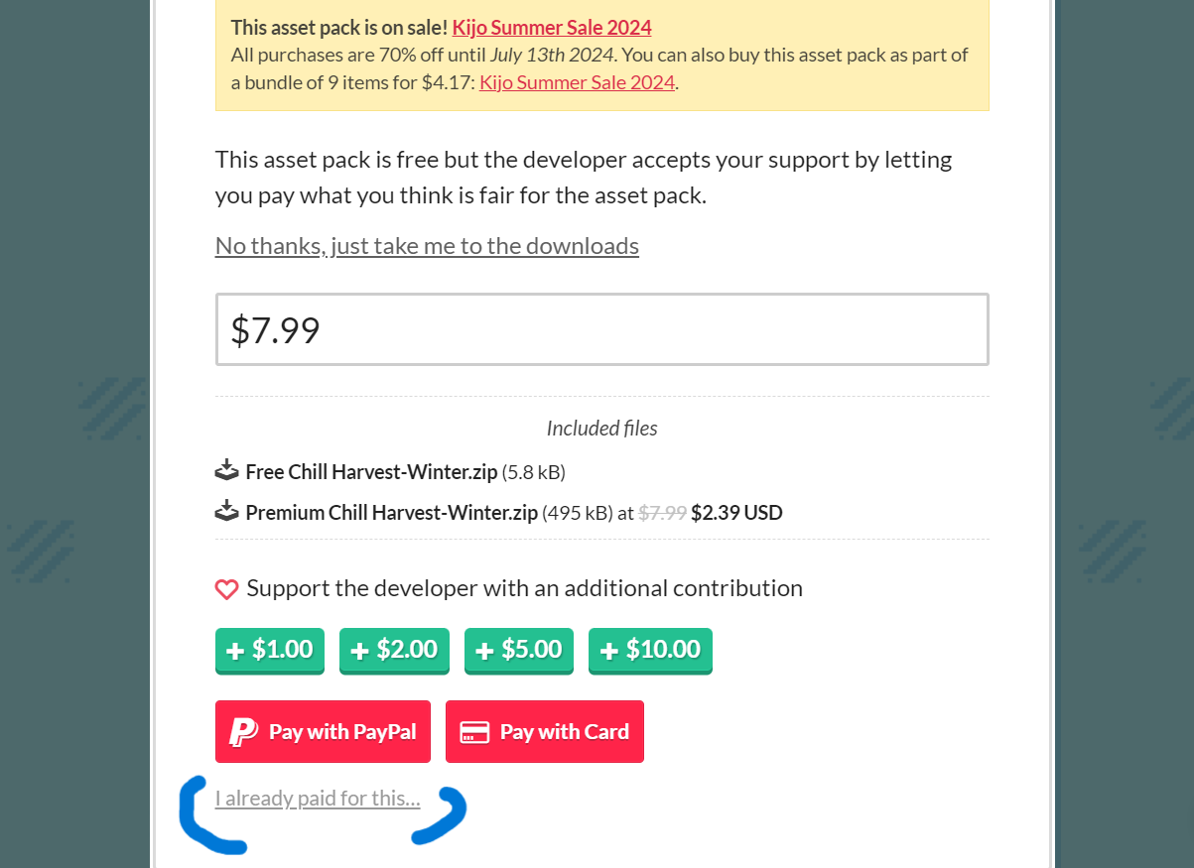The height and width of the screenshot is (868, 1194).
Task: Open the Kijo Summer Sale 2024 bundle link
Action: pyautogui.click(x=577, y=82)
